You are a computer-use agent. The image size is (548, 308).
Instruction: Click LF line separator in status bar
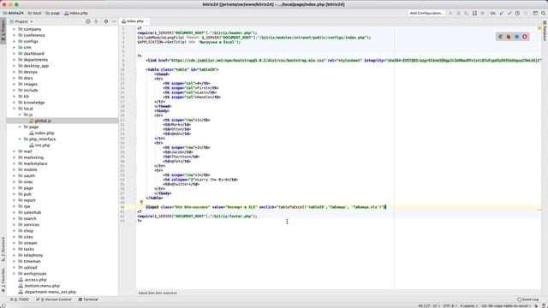pos(436,305)
